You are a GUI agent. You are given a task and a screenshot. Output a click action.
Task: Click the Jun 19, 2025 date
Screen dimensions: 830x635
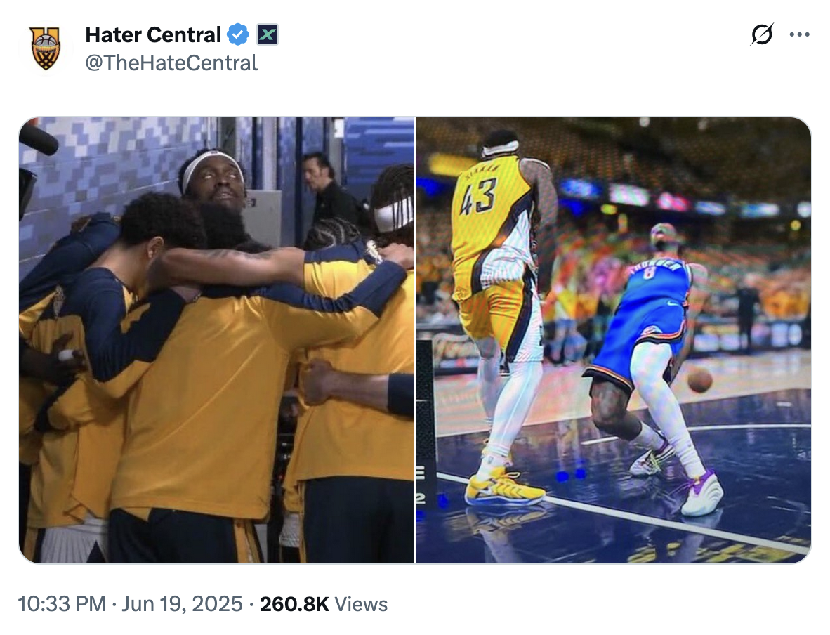click(182, 604)
